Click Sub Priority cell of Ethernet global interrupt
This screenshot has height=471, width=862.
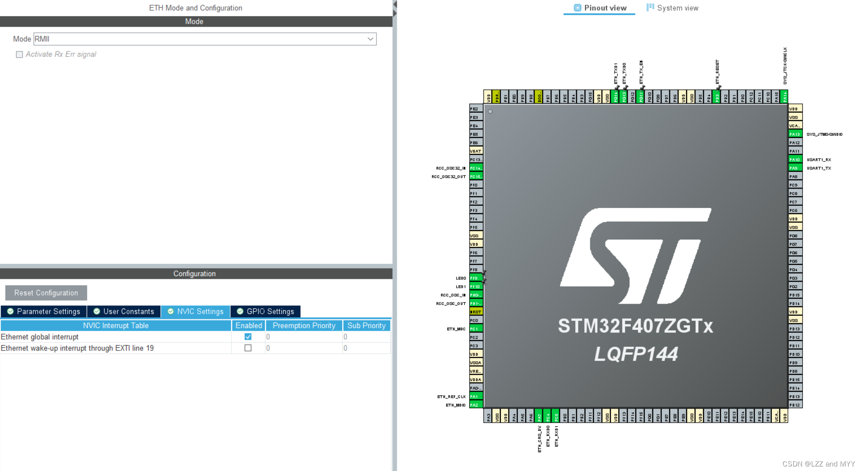click(366, 337)
